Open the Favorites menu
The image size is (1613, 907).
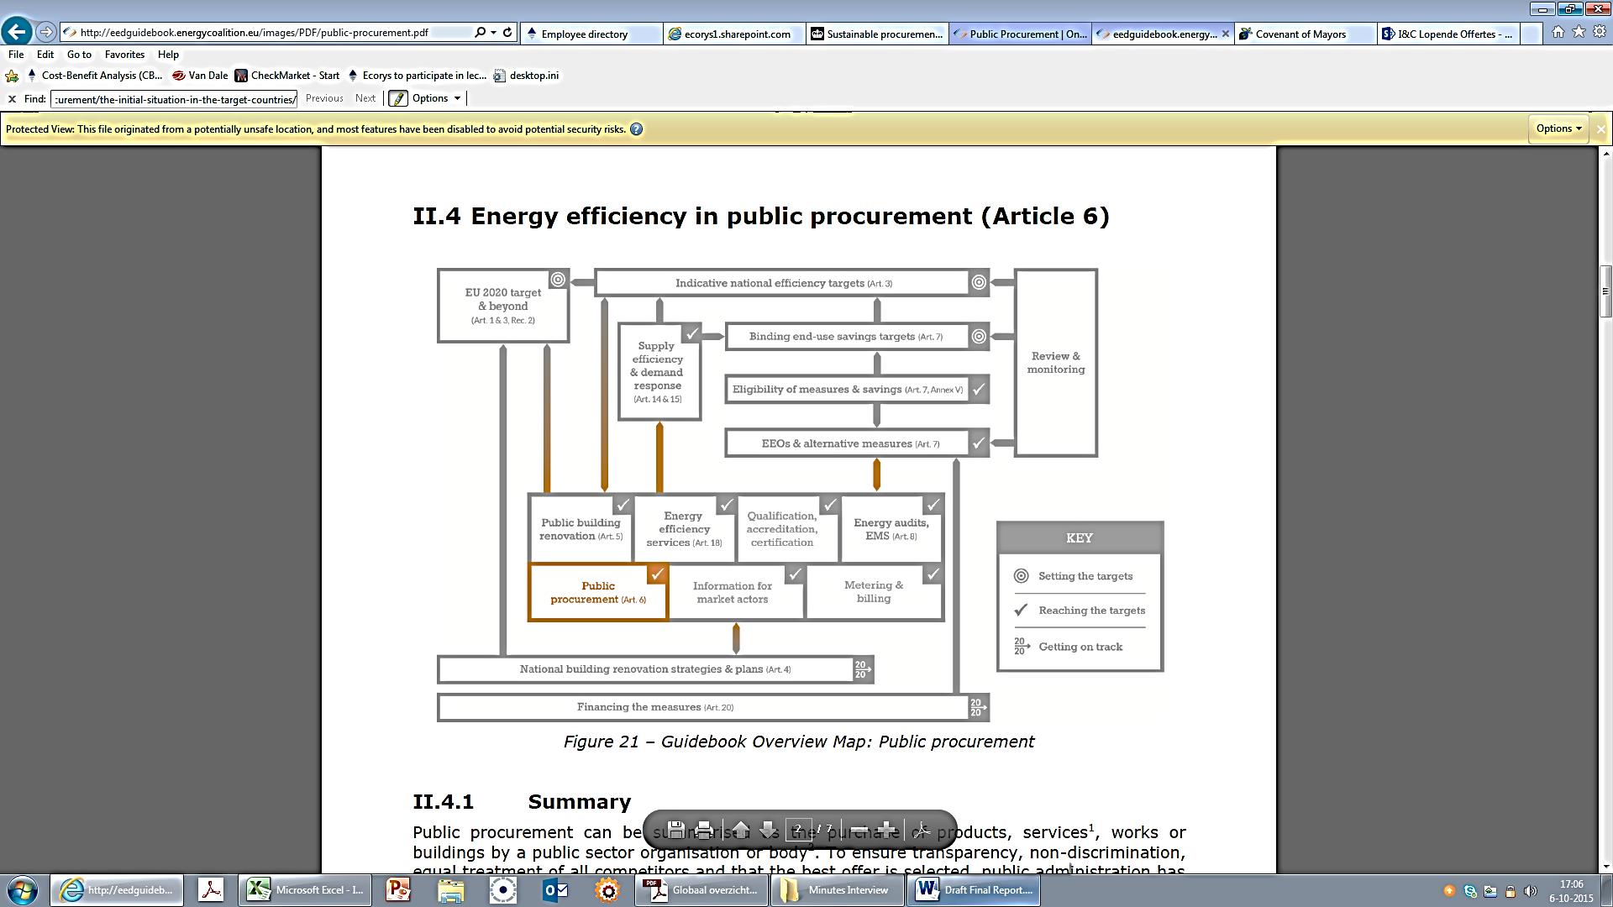(124, 55)
